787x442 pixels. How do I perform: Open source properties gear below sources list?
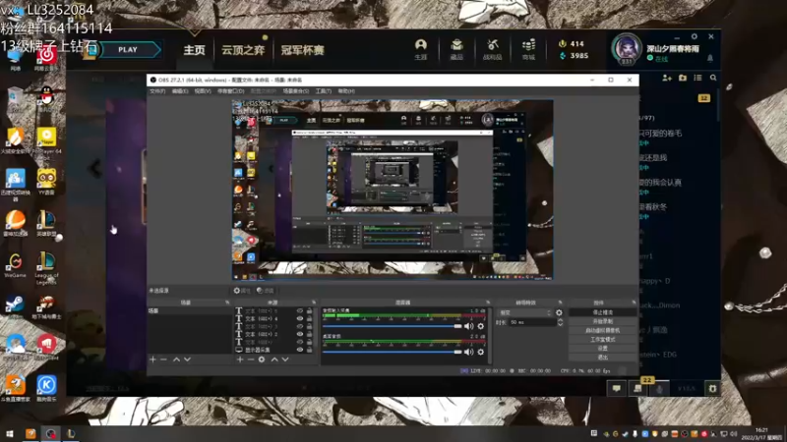[x=262, y=359]
